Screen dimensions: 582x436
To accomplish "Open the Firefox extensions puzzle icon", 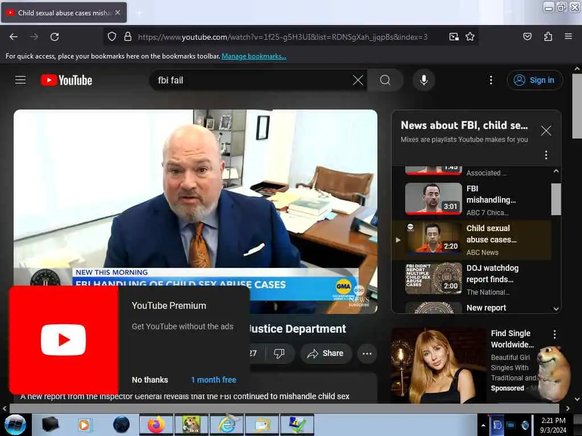I will click(548, 37).
